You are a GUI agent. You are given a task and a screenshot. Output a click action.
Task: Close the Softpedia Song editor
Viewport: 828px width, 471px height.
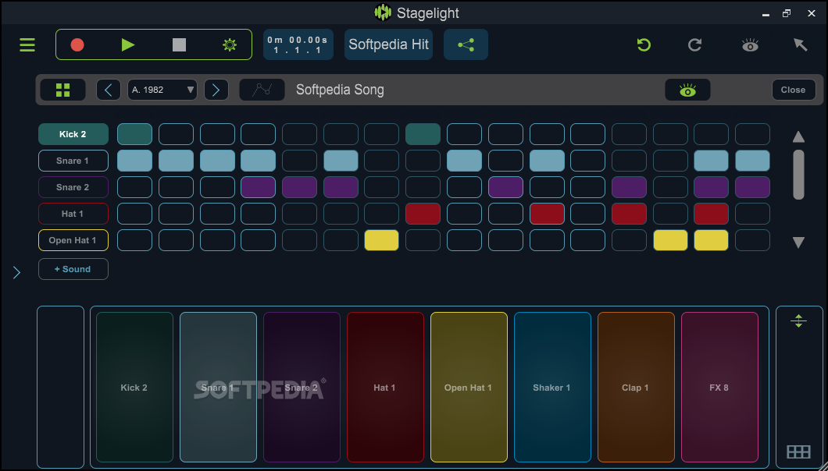coord(793,90)
